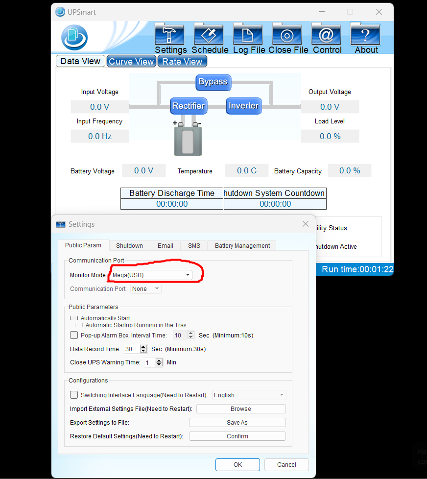Enable Pop-up Alarm Box checkbox
This screenshot has height=479, width=427.
(74, 335)
